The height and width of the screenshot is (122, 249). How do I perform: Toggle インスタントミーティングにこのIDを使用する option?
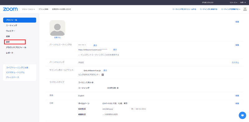tap(99, 55)
